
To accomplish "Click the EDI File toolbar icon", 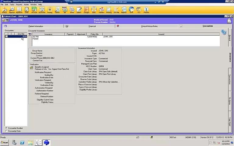I will point(116,10).
